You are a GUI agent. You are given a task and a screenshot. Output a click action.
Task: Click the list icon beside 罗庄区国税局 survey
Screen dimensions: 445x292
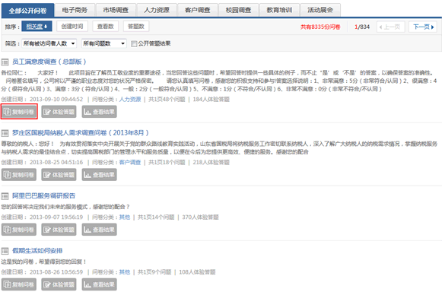5,133
